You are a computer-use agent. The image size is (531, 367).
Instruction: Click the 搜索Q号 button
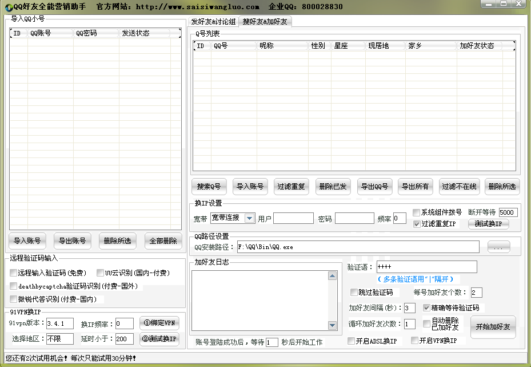coord(209,187)
